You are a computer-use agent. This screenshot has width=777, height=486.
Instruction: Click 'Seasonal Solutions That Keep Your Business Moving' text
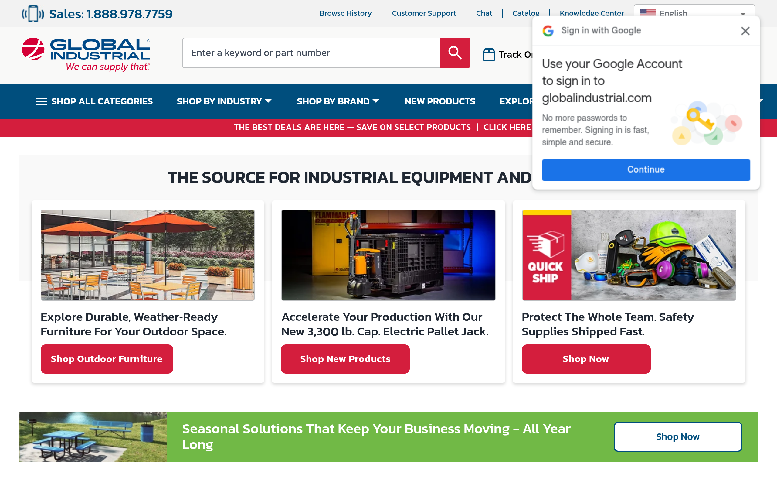point(376,436)
